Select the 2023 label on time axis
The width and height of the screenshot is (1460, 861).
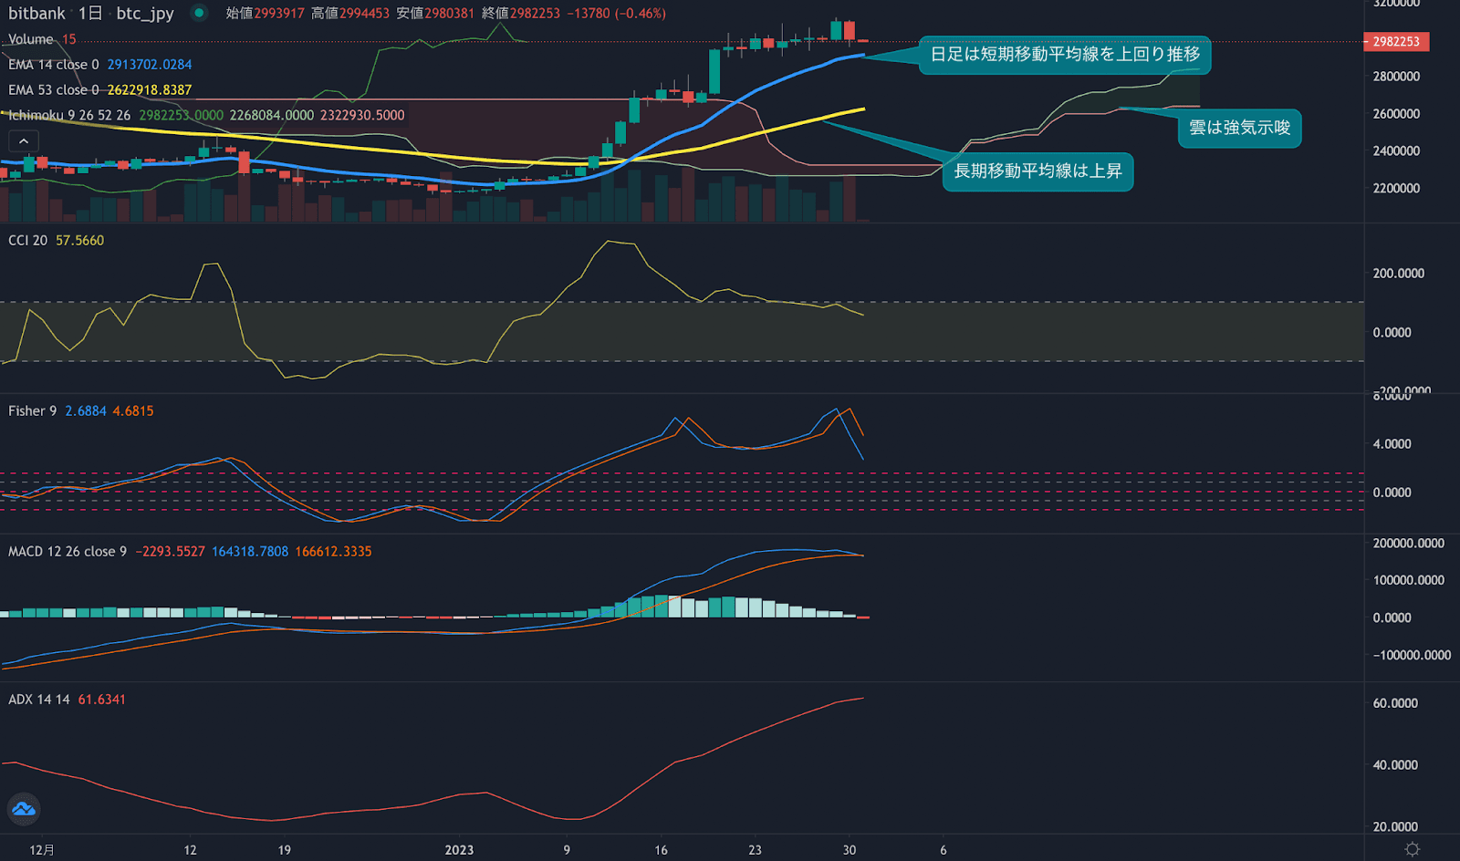[x=460, y=849]
